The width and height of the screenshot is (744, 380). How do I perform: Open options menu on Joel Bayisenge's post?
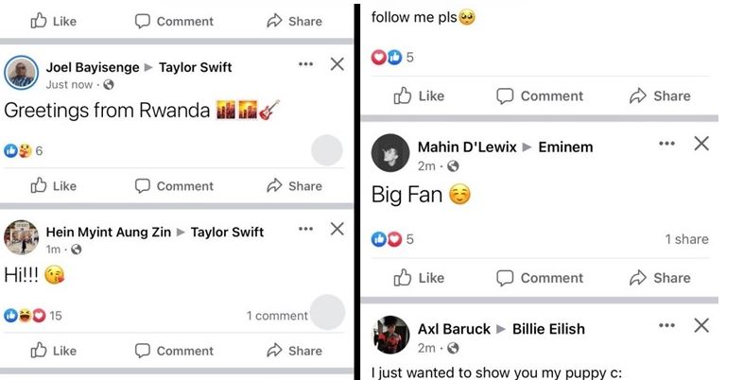(305, 64)
